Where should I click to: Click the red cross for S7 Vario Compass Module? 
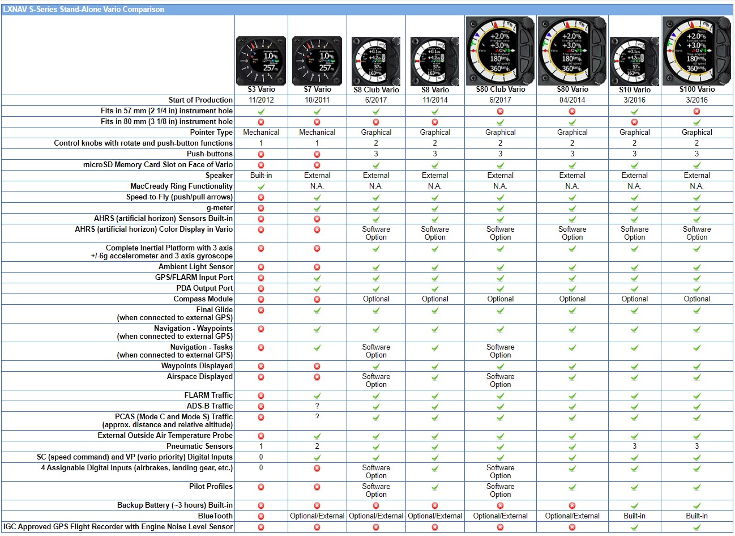pos(317,299)
